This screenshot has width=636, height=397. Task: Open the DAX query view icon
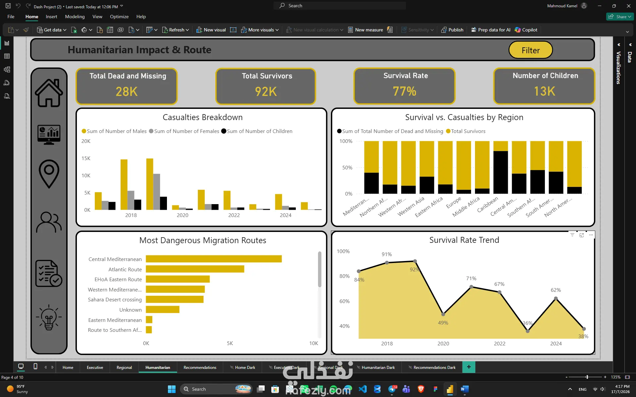coord(7,83)
